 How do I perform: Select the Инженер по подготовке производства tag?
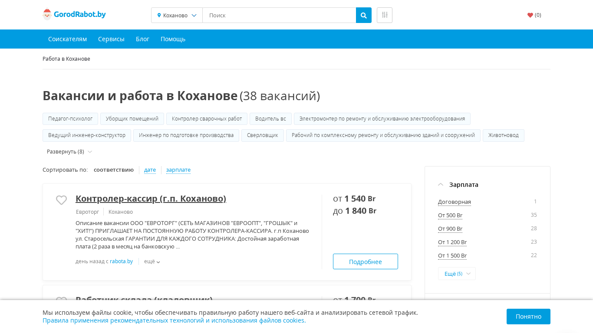[x=186, y=135]
